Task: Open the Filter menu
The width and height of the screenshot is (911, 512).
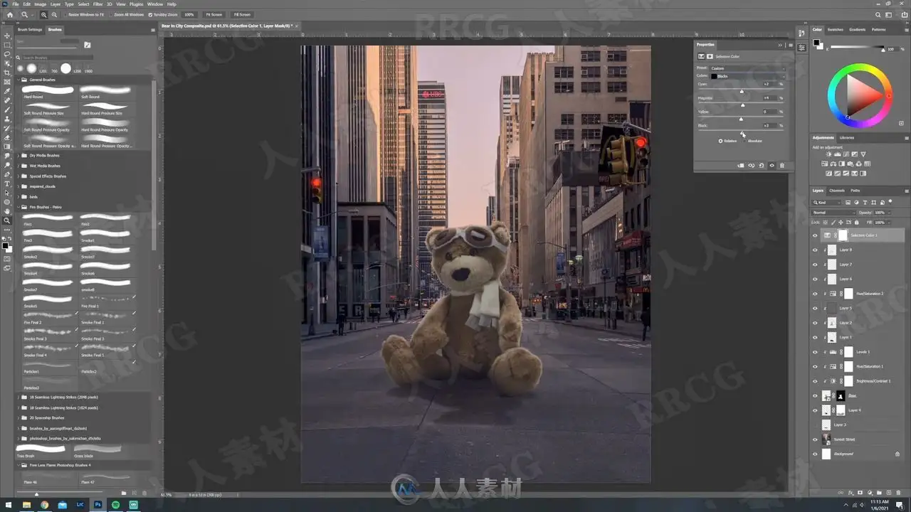Action: click(98, 4)
